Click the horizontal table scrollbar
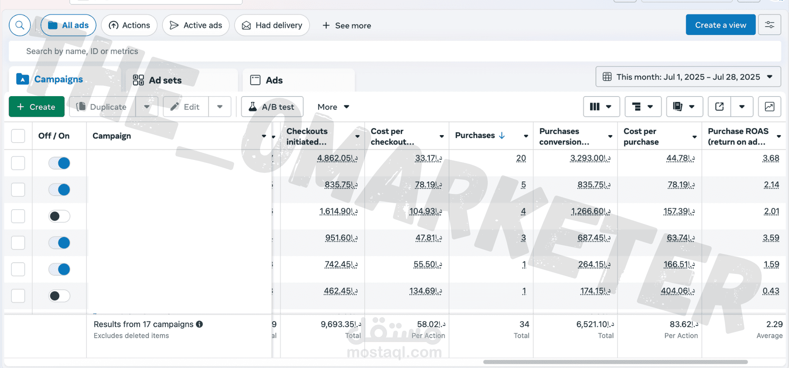The height and width of the screenshot is (368, 789). click(x=615, y=362)
